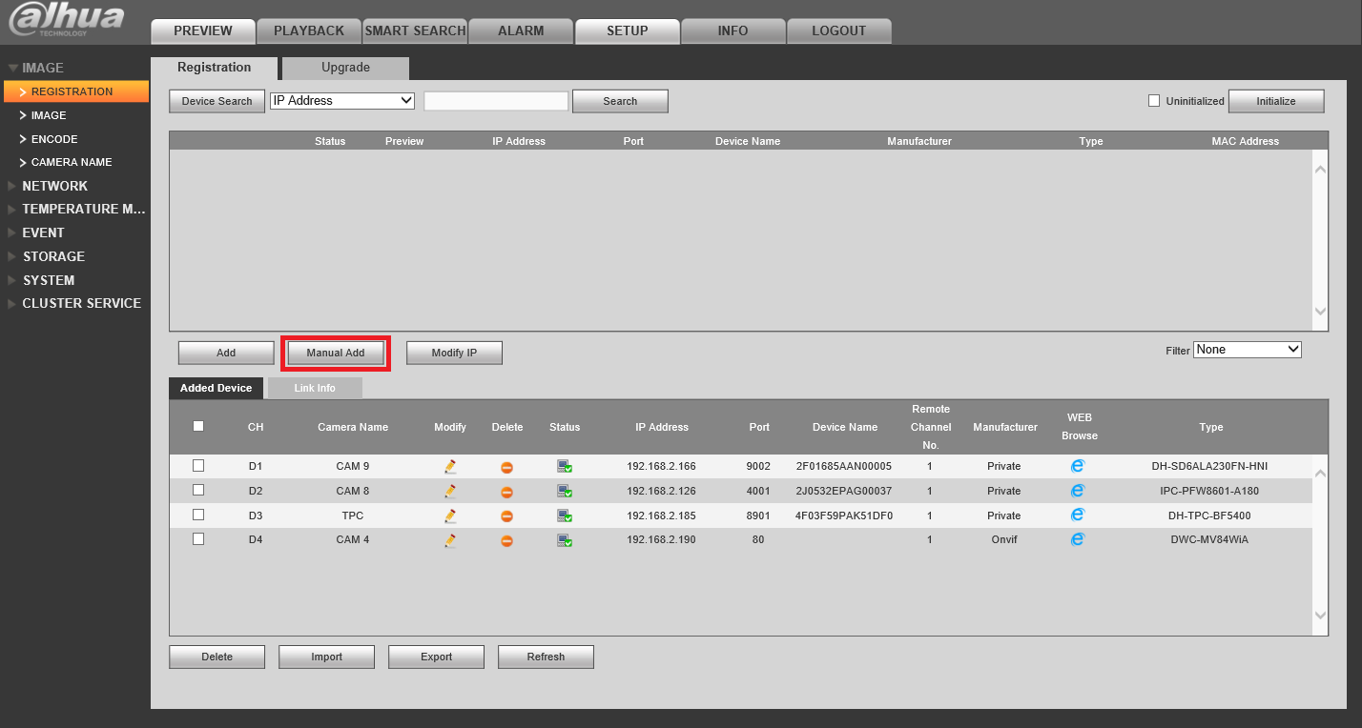Click the Manual Add button

tap(336, 353)
